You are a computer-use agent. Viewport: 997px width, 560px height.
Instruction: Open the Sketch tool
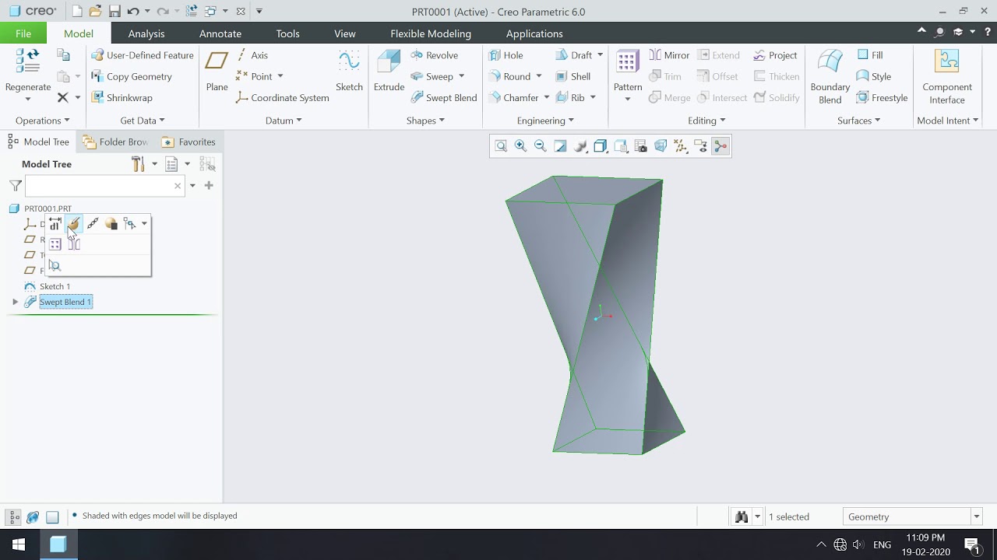tap(349, 71)
